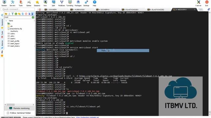Open the View toolbar button
211x118 pixels.
pos(45,3)
